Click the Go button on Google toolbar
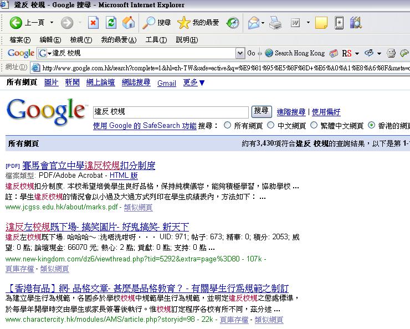 pyautogui.click(x=251, y=53)
